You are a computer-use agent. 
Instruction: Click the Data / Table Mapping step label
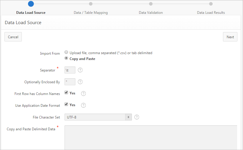pos(91,13)
